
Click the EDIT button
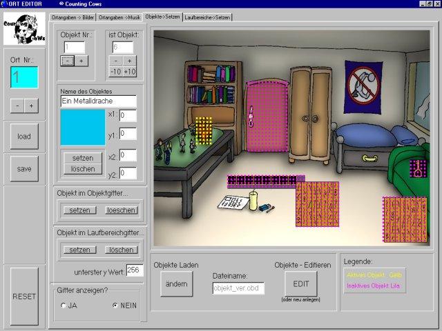tap(301, 284)
